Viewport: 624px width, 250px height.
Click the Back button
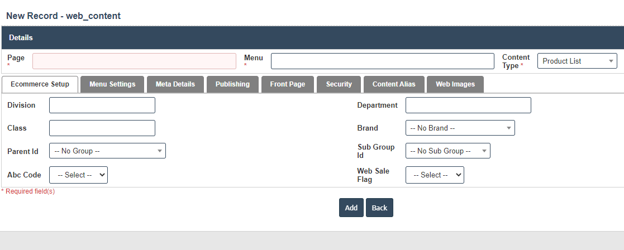379,208
